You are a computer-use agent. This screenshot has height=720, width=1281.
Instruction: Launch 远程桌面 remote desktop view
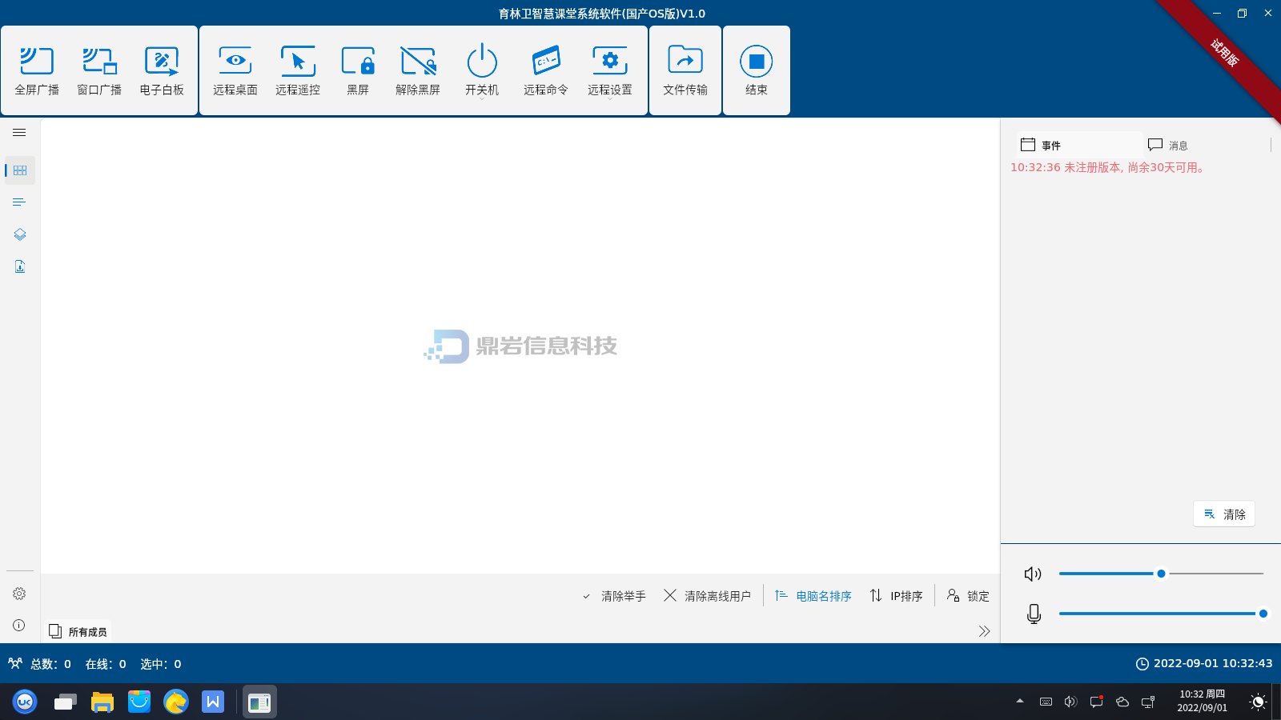coord(235,70)
